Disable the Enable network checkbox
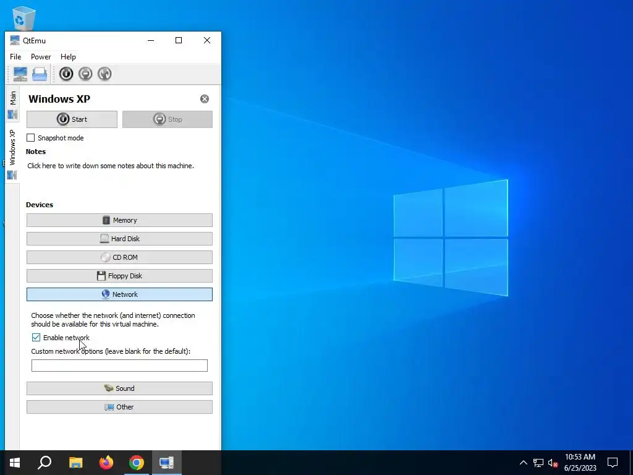 point(36,337)
